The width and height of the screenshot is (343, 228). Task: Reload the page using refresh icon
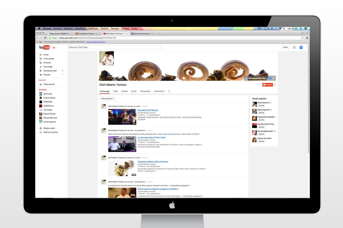45,38
